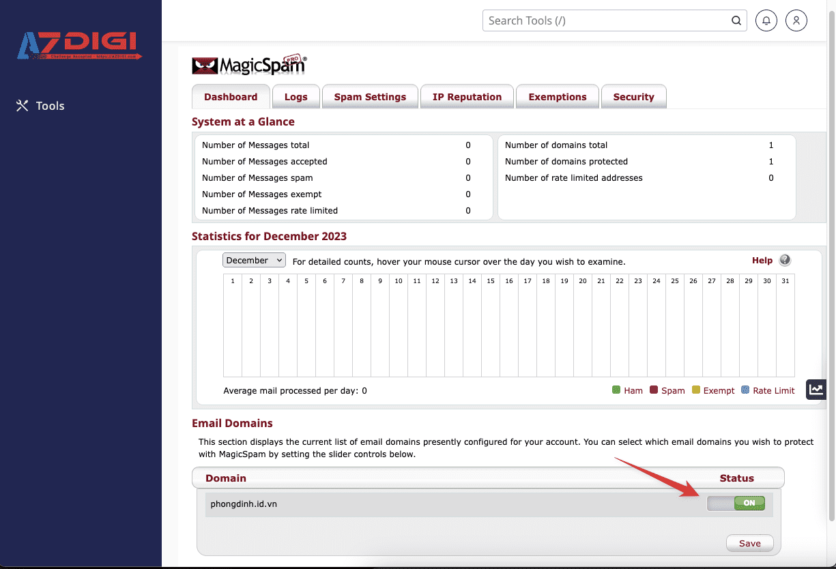The image size is (836, 569).
Task: Switch to the Logs tab
Action: (296, 97)
